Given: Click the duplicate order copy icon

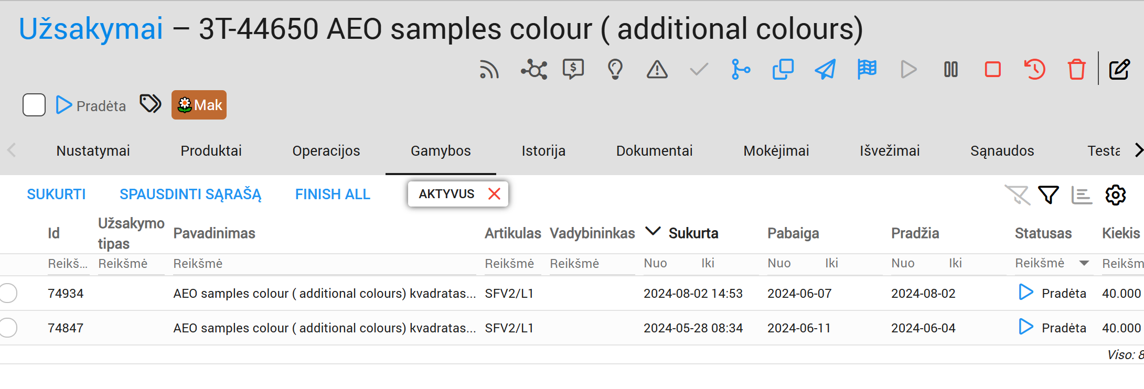Looking at the screenshot, I should click(x=783, y=69).
